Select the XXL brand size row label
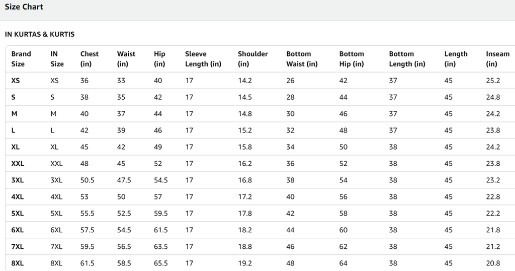This screenshot has height=271, width=515. (x=18, y=163)
